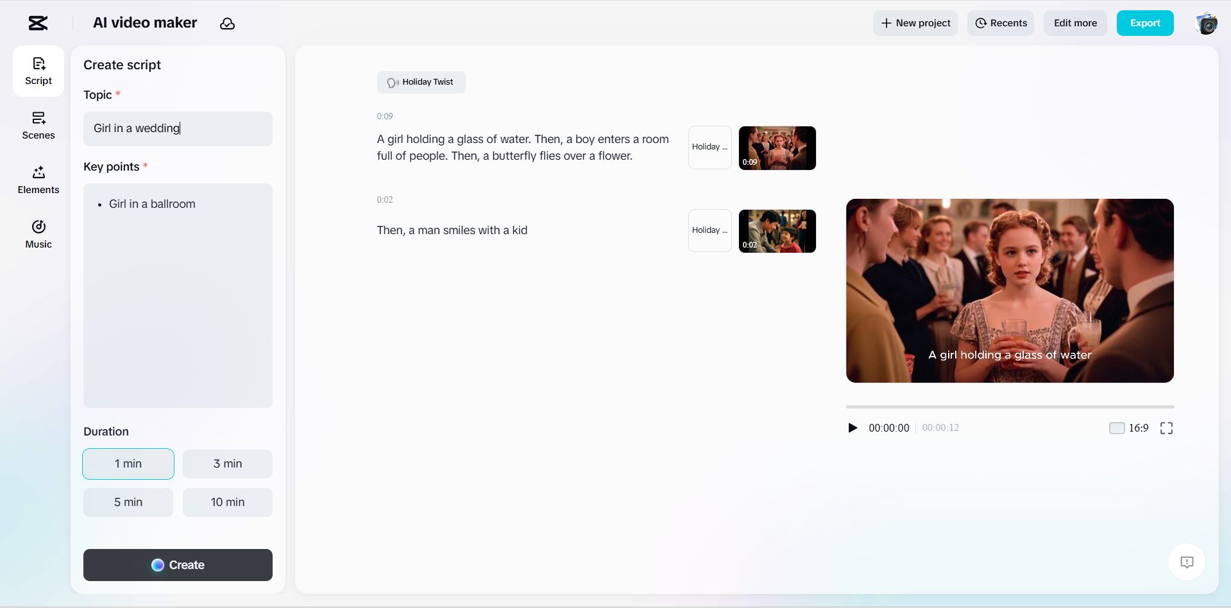Click the video progress bar
The image size is (1231, 608).
point(1010,407)
